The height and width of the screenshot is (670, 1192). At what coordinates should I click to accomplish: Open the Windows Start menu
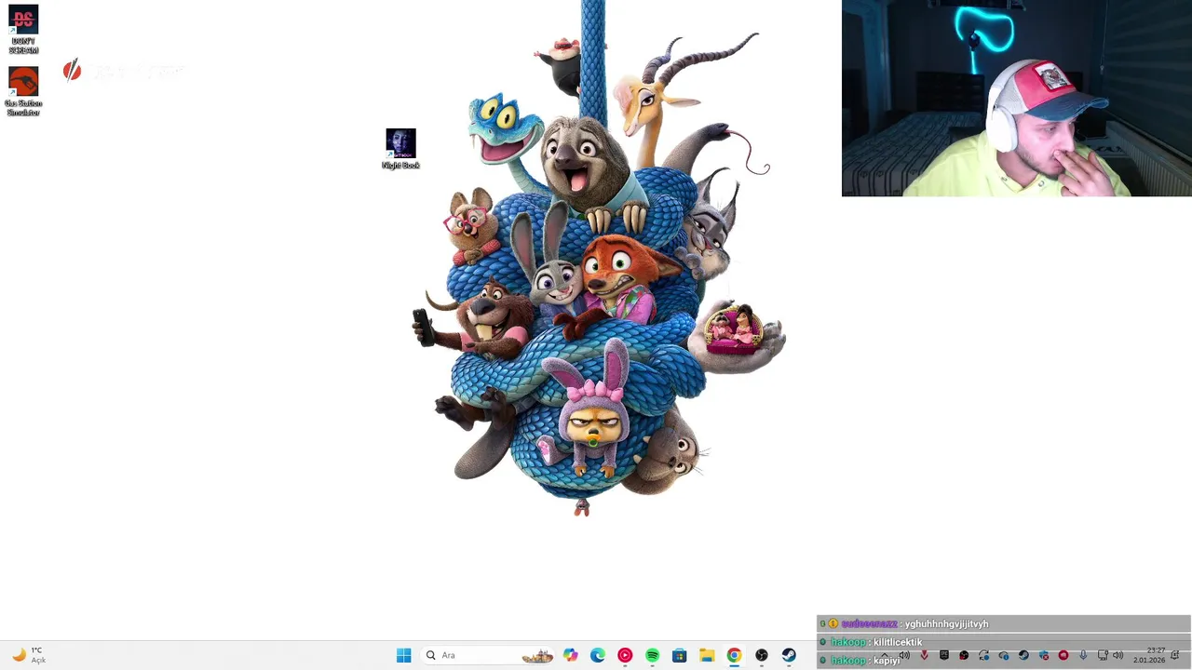[403, 655]
